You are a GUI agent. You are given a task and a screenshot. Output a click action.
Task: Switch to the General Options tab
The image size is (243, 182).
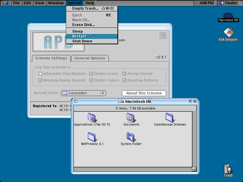[x=90, y=58]
